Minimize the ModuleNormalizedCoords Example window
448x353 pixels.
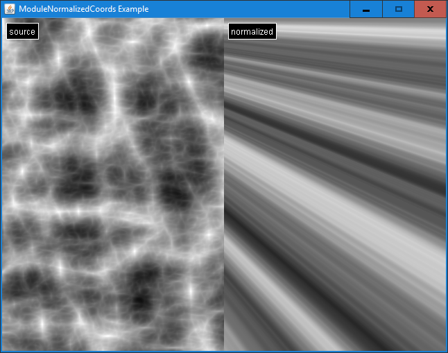click(x=366, y=9)
